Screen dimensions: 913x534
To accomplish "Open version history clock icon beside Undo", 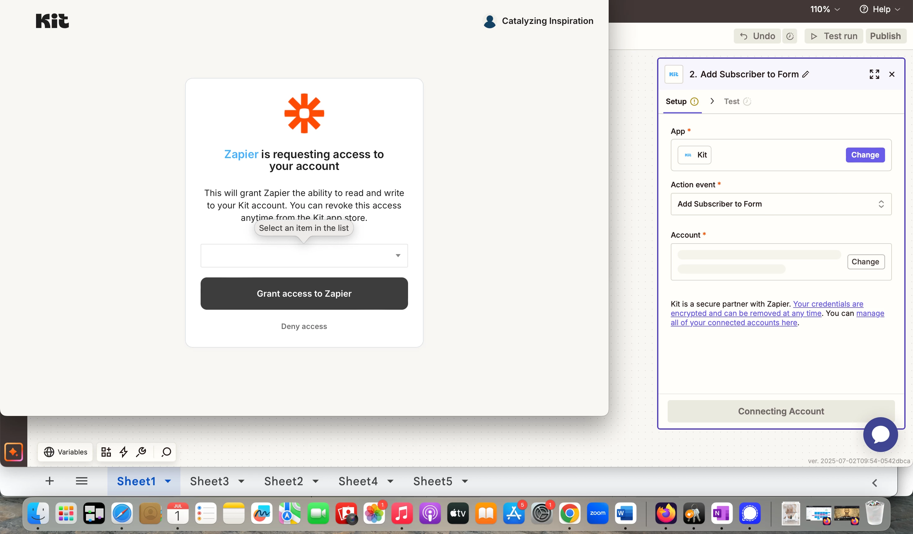I will pyautogui.click(x=790, y=36).
